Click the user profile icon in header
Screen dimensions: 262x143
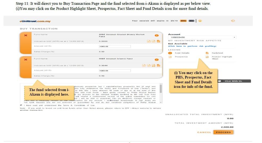click(200, 21)
